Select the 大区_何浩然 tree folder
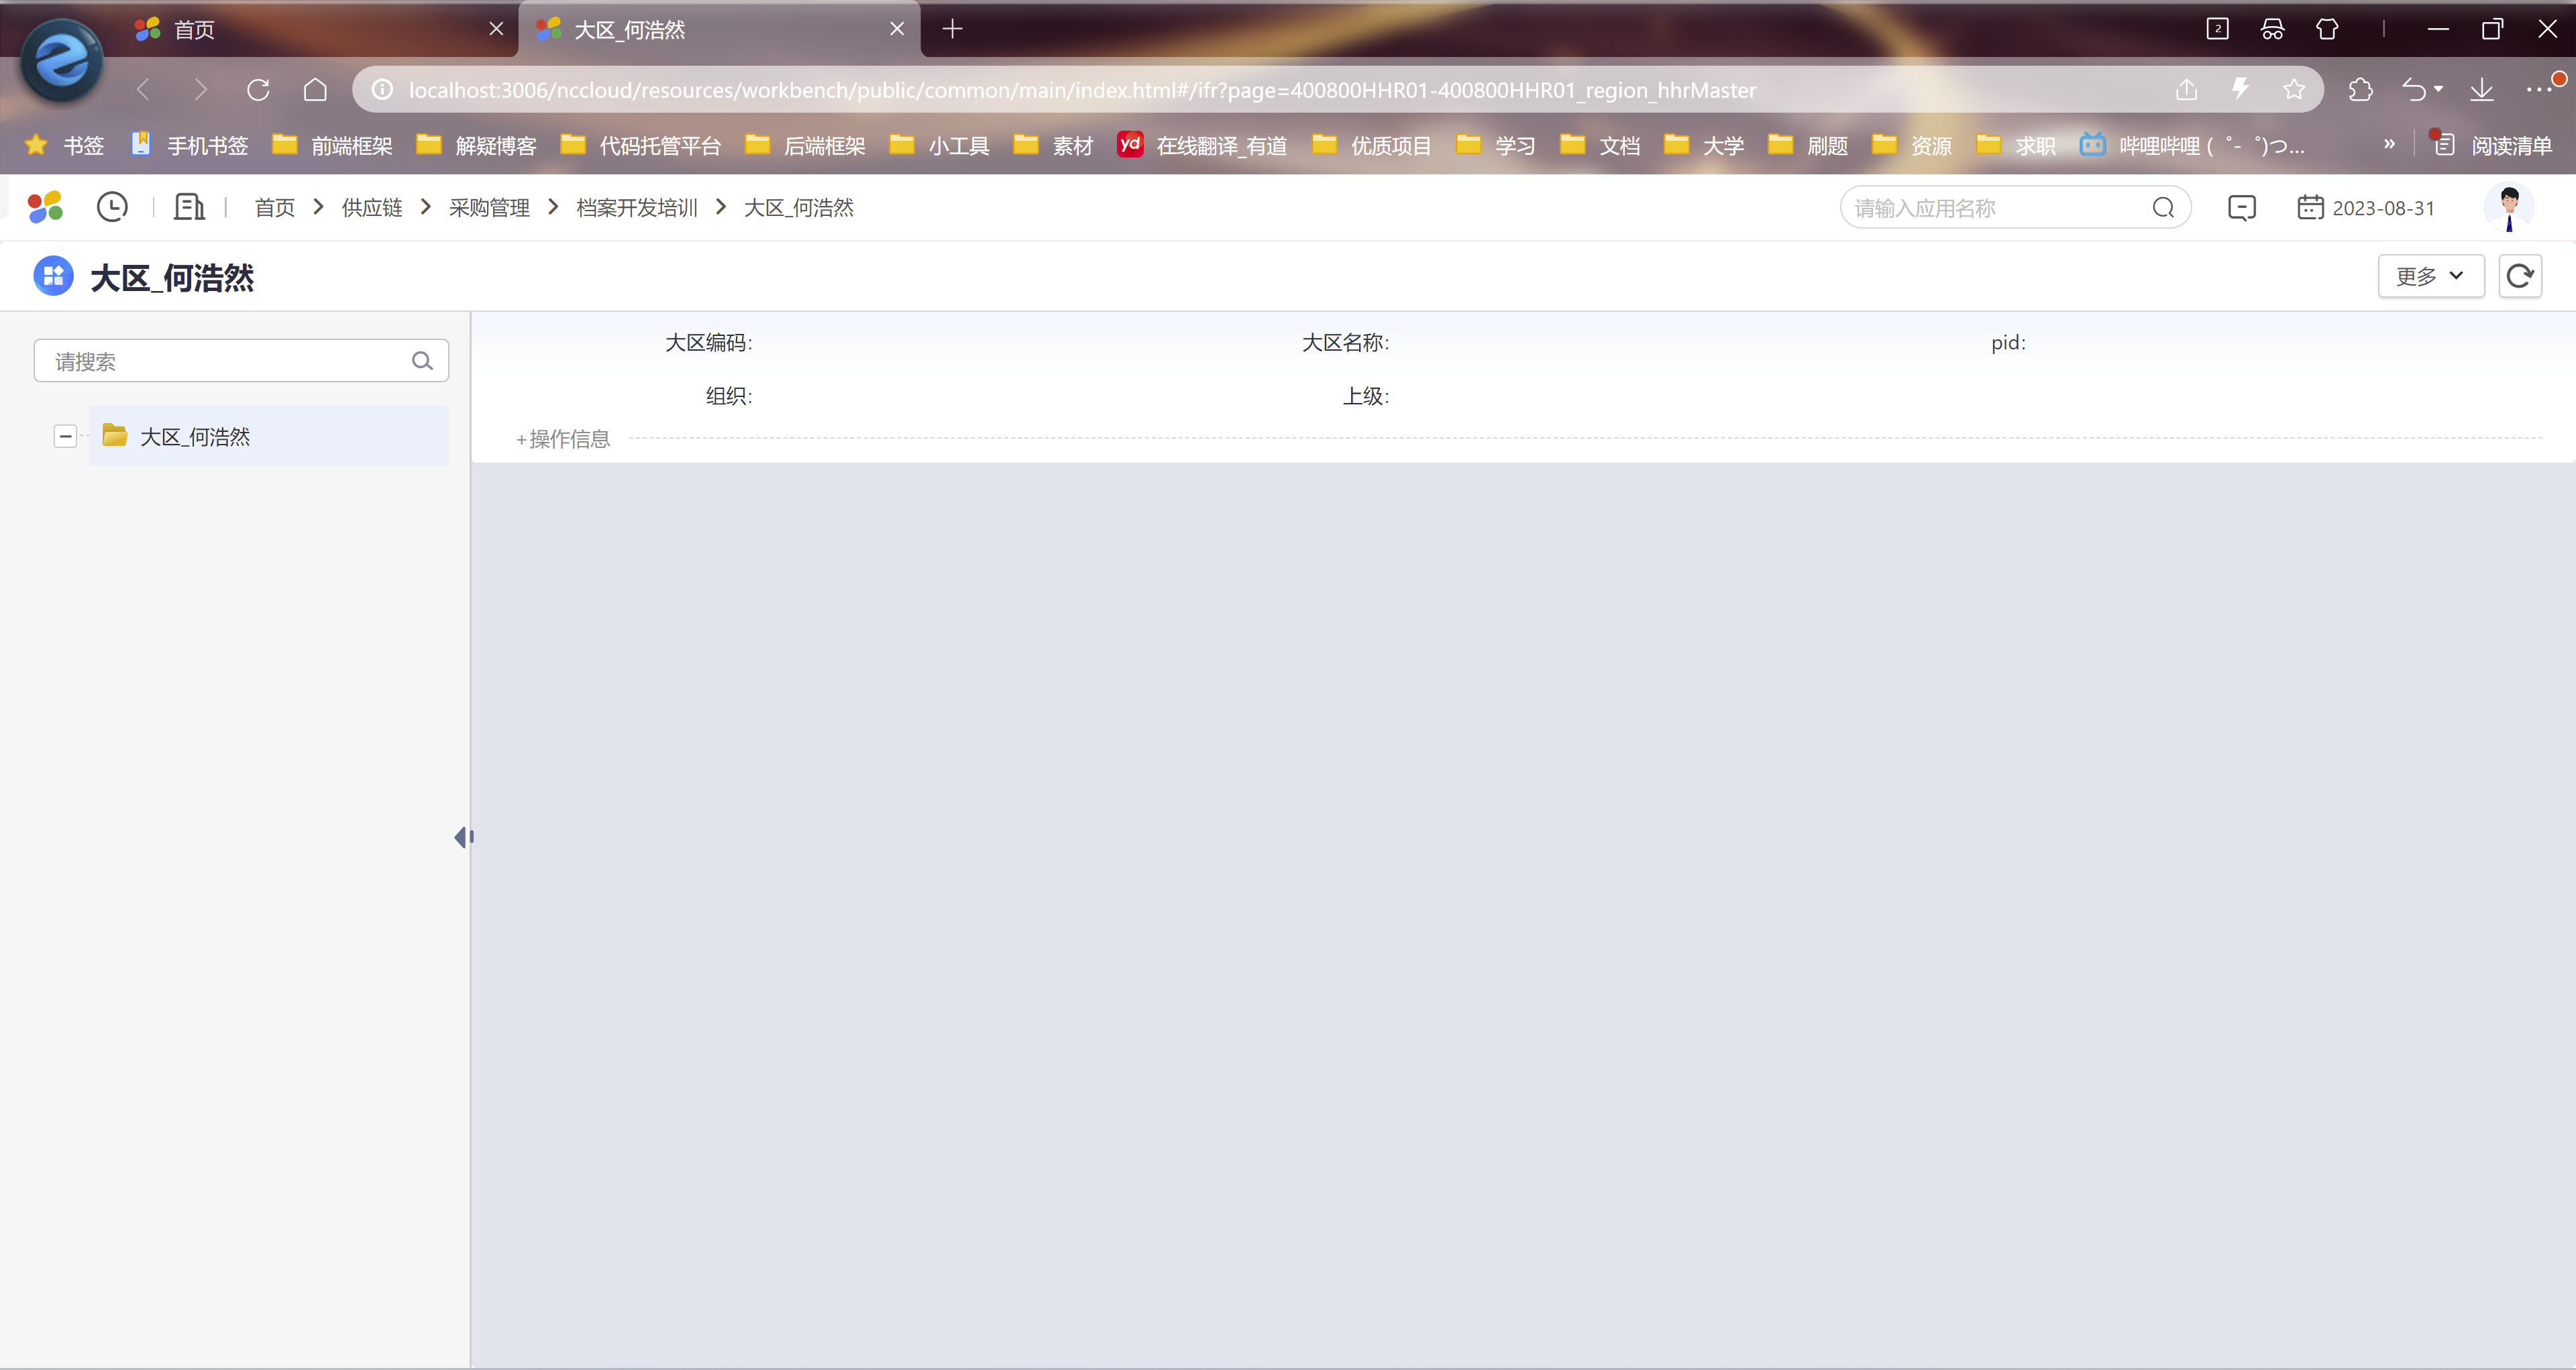The height and width of the screenshot is (1370, 2576). point(195,437)
